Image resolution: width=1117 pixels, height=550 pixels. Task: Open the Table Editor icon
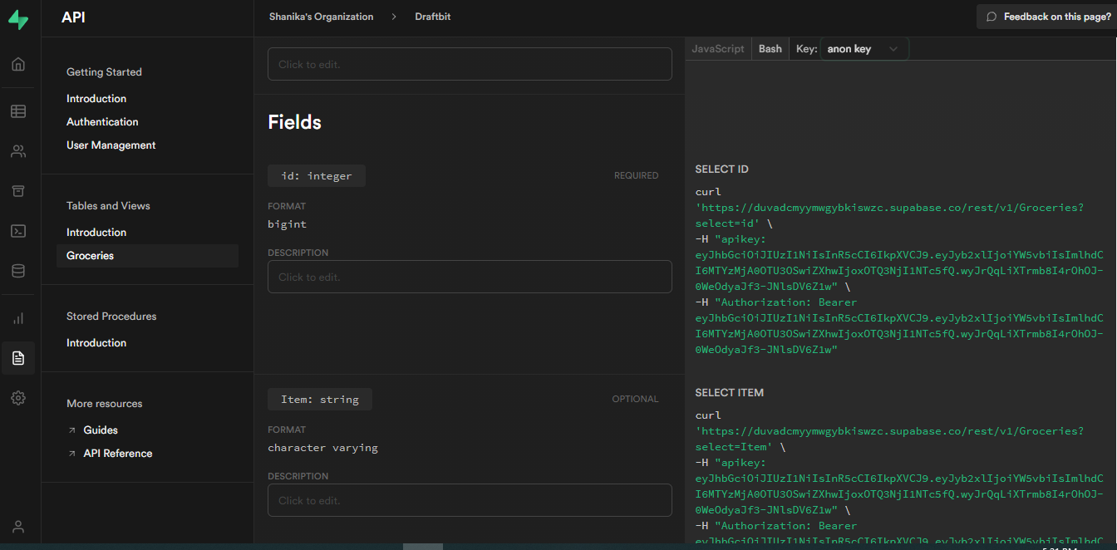(x=17, y=110)
